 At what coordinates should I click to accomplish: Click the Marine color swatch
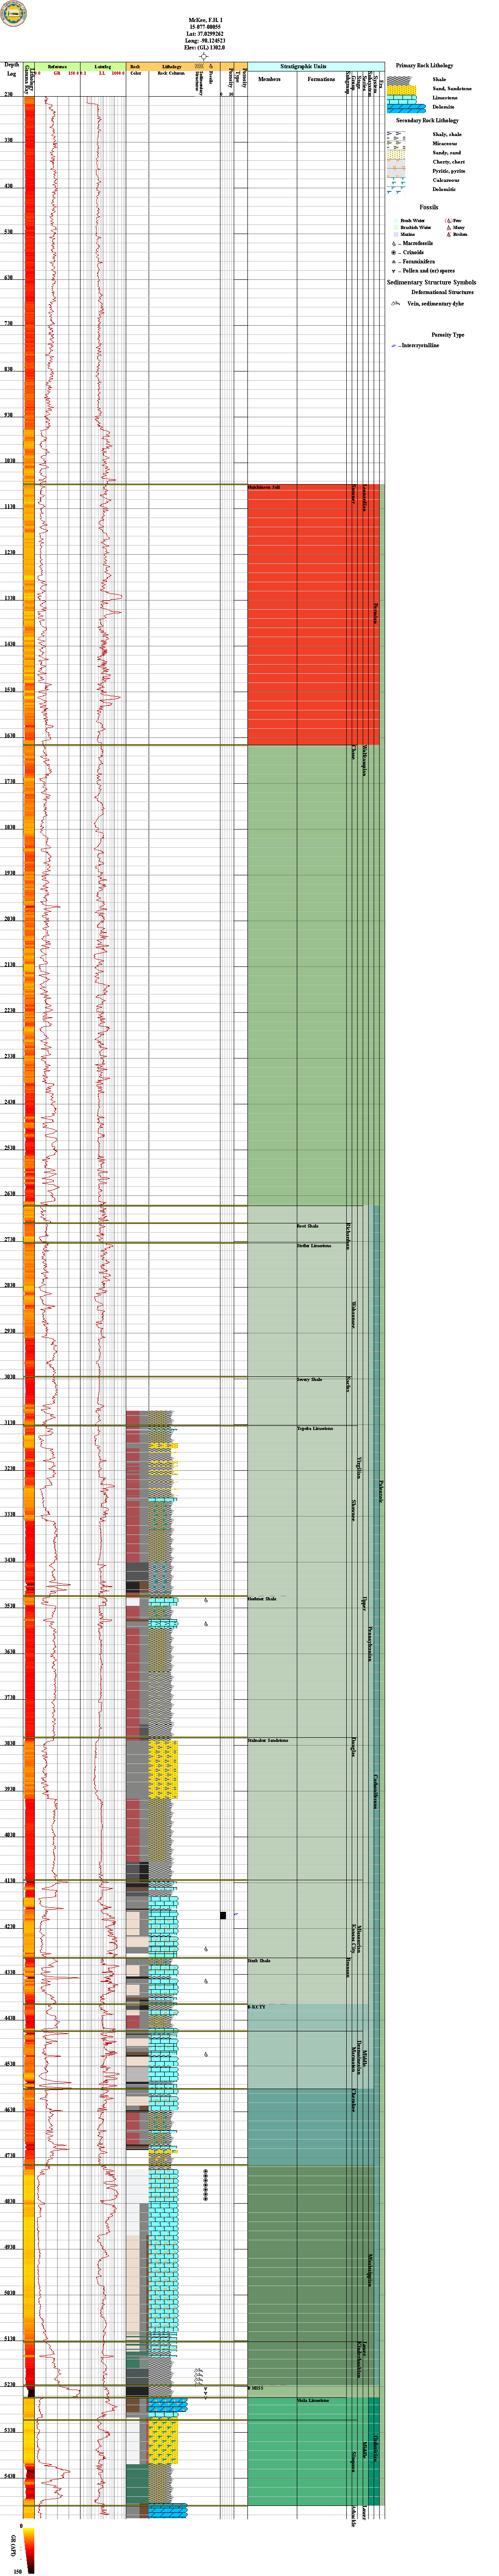pos(395,234)
